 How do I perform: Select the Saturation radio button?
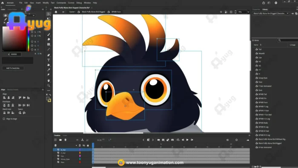(x=32, y=32)
